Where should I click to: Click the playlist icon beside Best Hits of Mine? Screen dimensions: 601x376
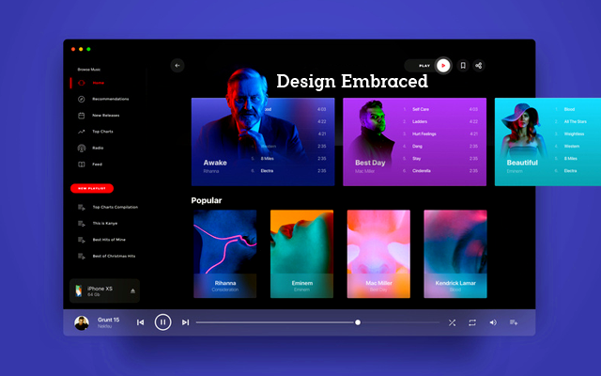[82, 240]
